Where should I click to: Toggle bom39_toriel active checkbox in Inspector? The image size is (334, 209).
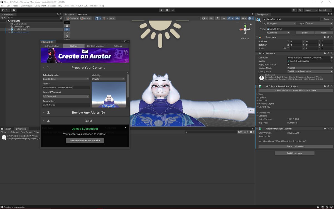(x=265, y=19)
